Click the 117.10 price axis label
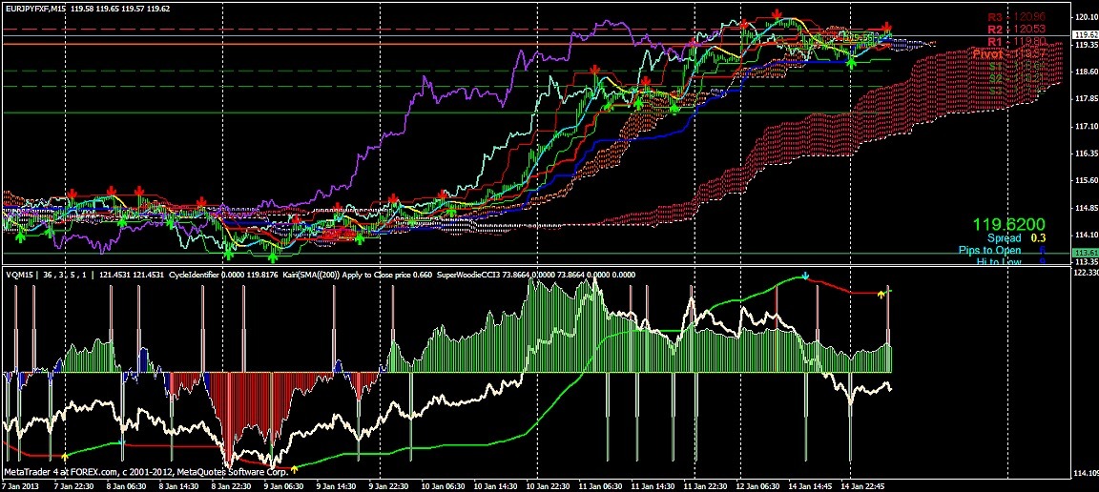This screenshot has width=1099, height=492. (x=1087, y=126)
